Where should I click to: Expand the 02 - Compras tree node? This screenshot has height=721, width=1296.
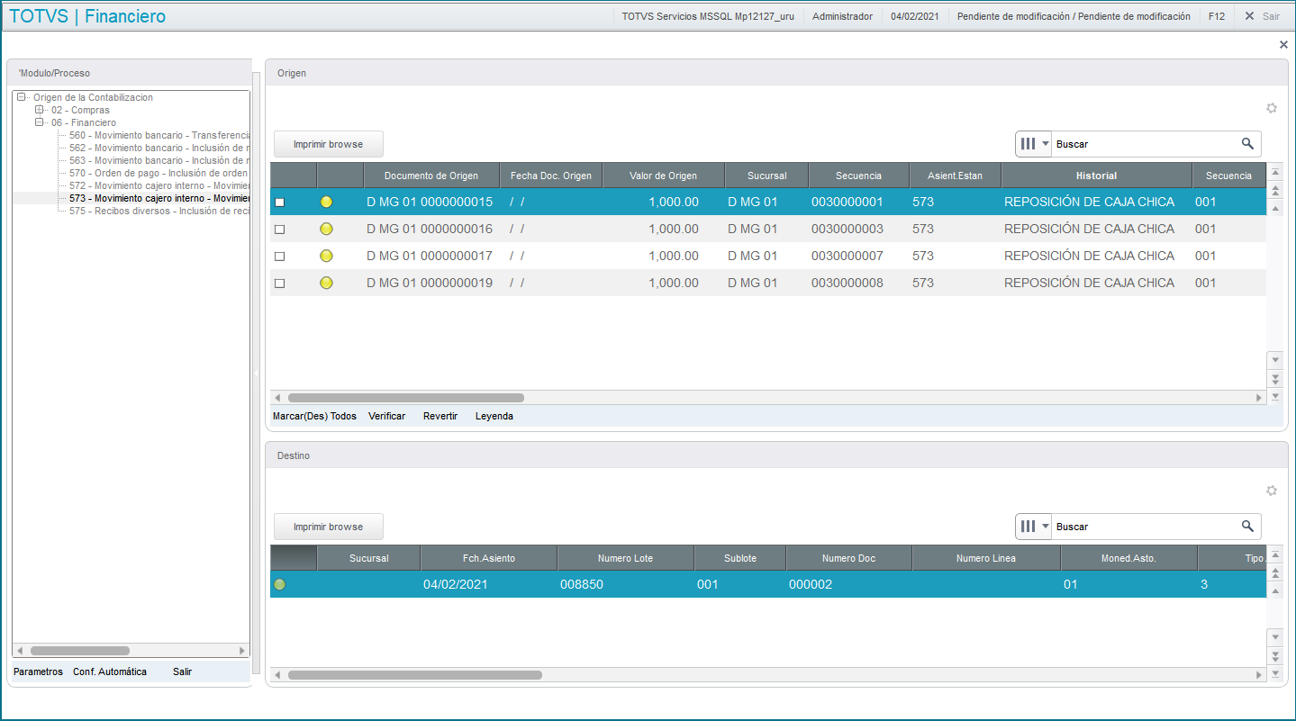[40, 110]
